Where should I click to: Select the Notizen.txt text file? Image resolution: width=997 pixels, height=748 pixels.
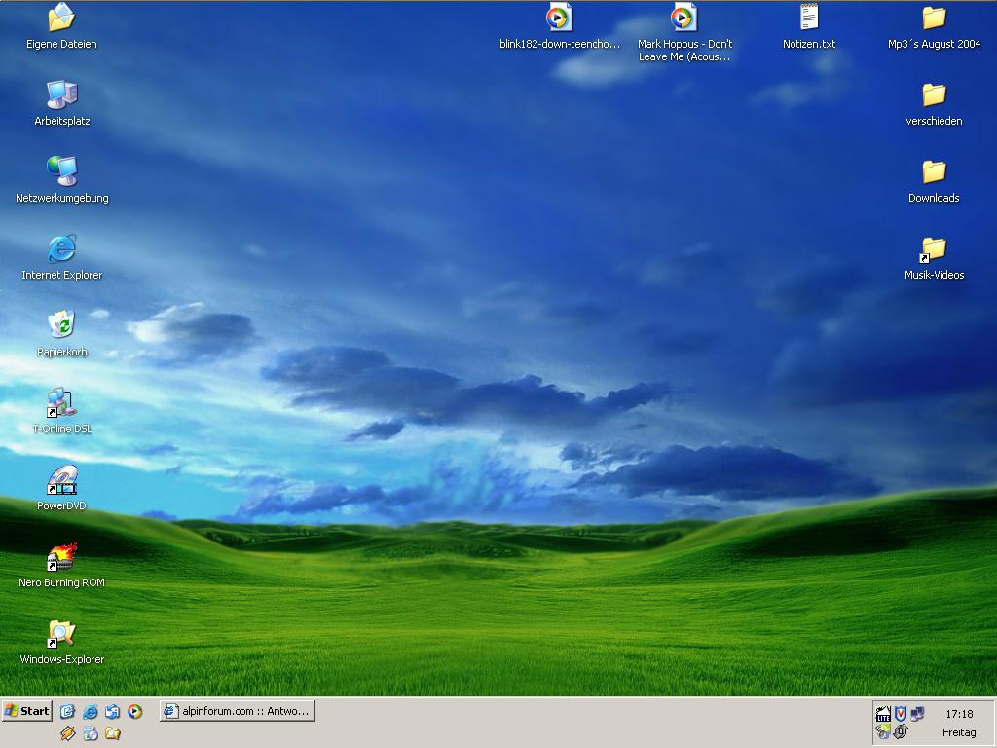[809, 19]
